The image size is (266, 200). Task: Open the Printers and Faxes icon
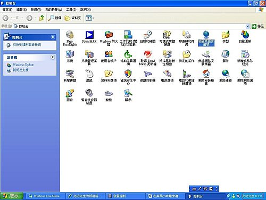click(x=187, y=38)
